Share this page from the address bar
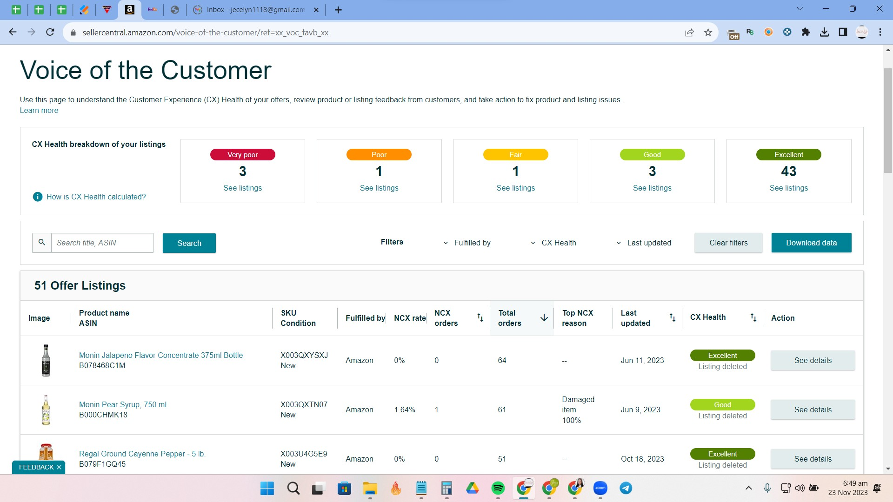This screenshot has height=502, width=893. click(x=689, y=33)
